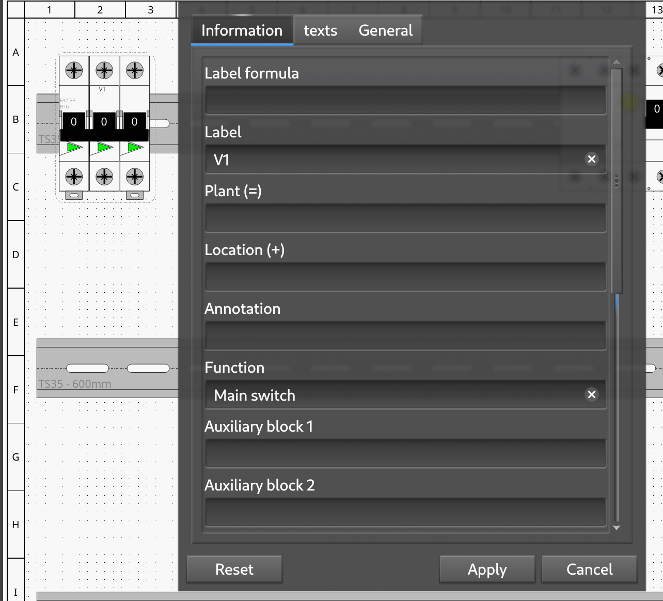This screenshot has height=601, width=663.
Task: Click the top-left screw terminal of the breaker
Action: (74, 70)
